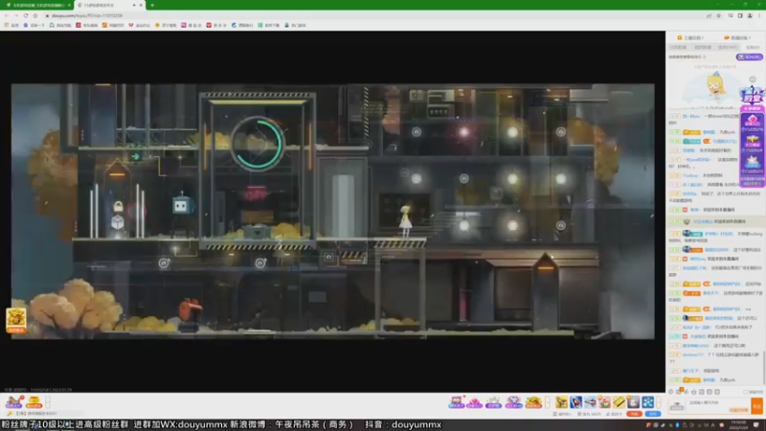Open the blue swirl browser bookmark
766x431 pixels.
242,25
